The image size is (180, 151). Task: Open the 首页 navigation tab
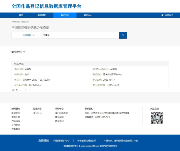(x=21, y=15)
